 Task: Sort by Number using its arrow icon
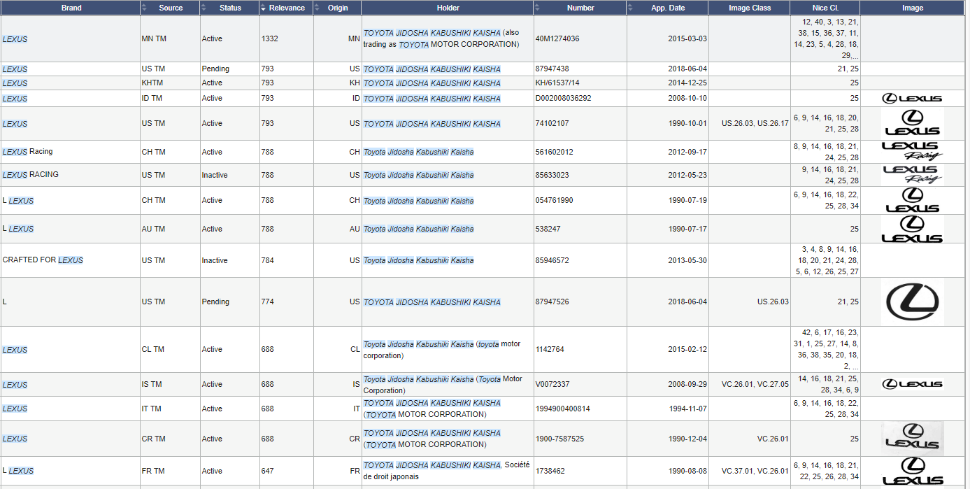[537, 8]
